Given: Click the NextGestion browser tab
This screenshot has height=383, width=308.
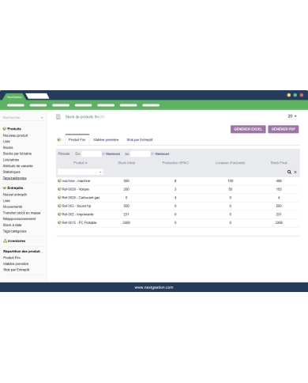Looking at the screenshot, I should pos(14,97).
